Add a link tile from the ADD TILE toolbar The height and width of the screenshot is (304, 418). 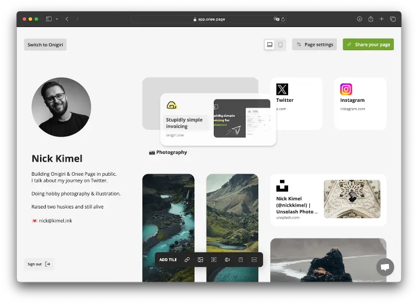tap(187, 260)
